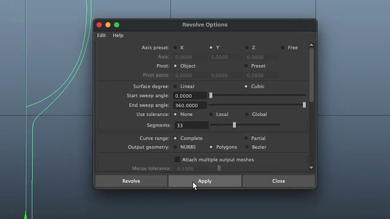Open the Edit menu
Viewport: 390px width, 219px height.
(x=101, y=35)
